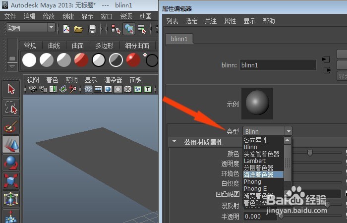Toggle the gate mask icon

click(x=118, y=89)
